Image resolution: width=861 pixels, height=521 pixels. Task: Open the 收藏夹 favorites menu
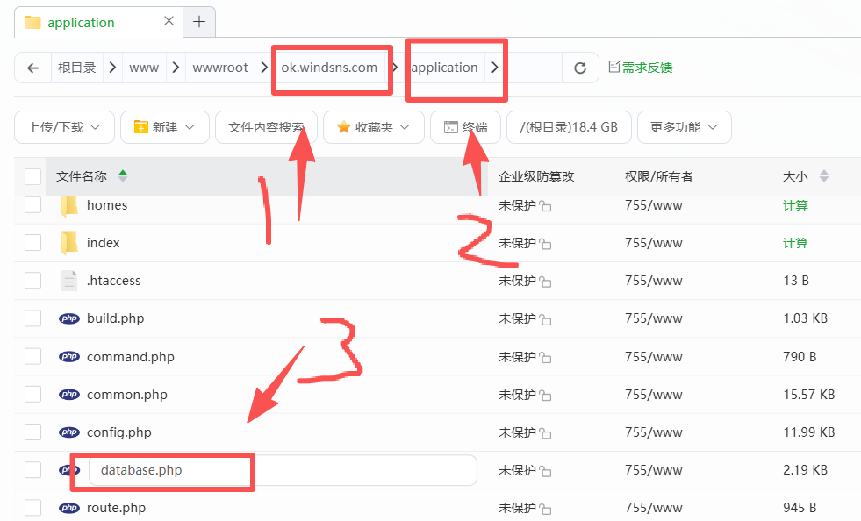[374, 127]
